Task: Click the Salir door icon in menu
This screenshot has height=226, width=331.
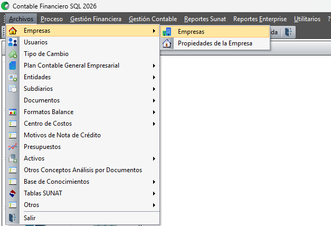Action: point(13,218)
